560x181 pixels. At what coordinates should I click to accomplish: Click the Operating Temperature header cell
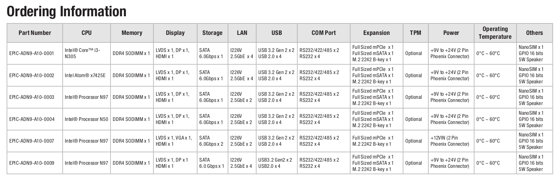(495, 33)
